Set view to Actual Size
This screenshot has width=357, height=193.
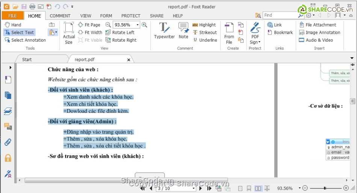pyautogui.click(x=69, y=33)
